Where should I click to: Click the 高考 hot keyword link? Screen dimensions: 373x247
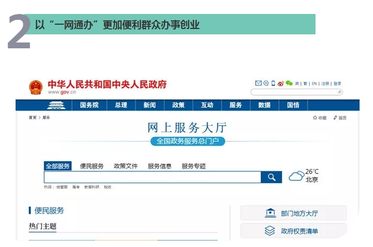point(76,187)
